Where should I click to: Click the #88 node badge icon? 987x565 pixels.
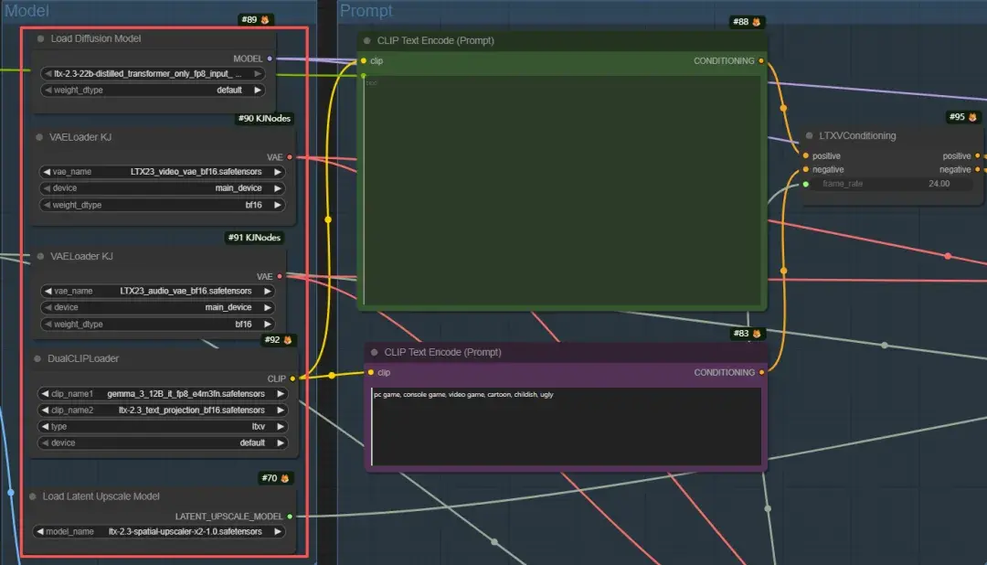click(x=757, y=21)
